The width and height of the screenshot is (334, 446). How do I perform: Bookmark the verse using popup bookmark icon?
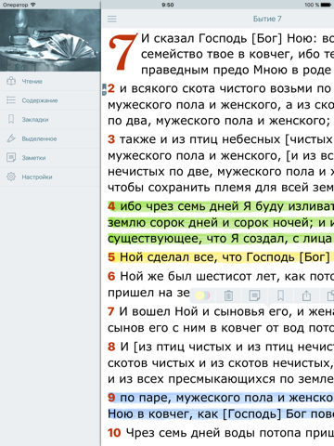(x=280, y=295)
